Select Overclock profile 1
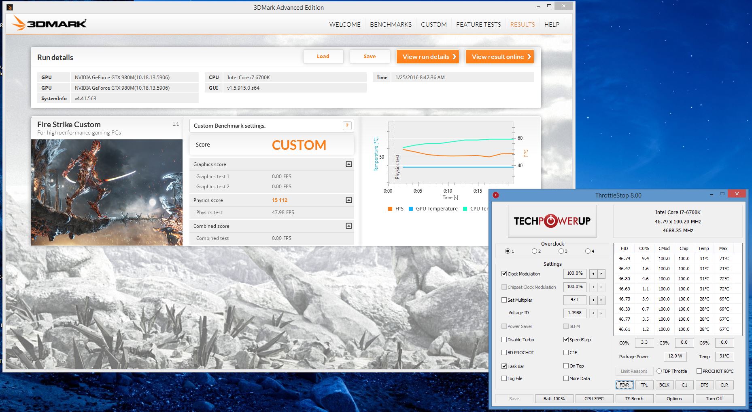The image size is (752, 412). click(508, 251)
